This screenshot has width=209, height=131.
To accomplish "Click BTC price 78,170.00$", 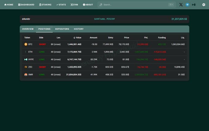I will point(124,44).
